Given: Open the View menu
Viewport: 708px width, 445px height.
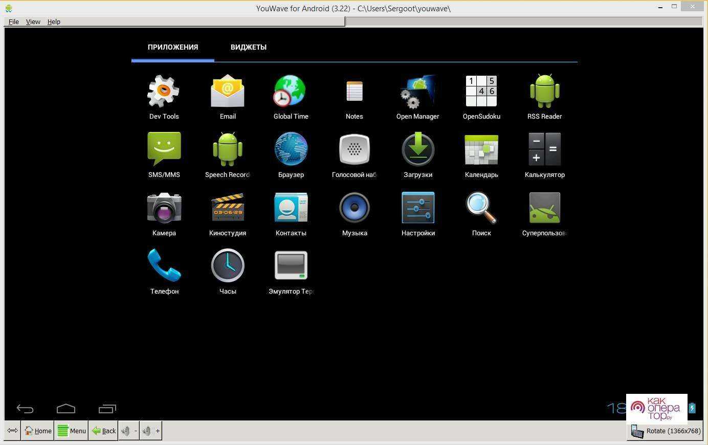Looking at the screenshot, I should [33, 21].
